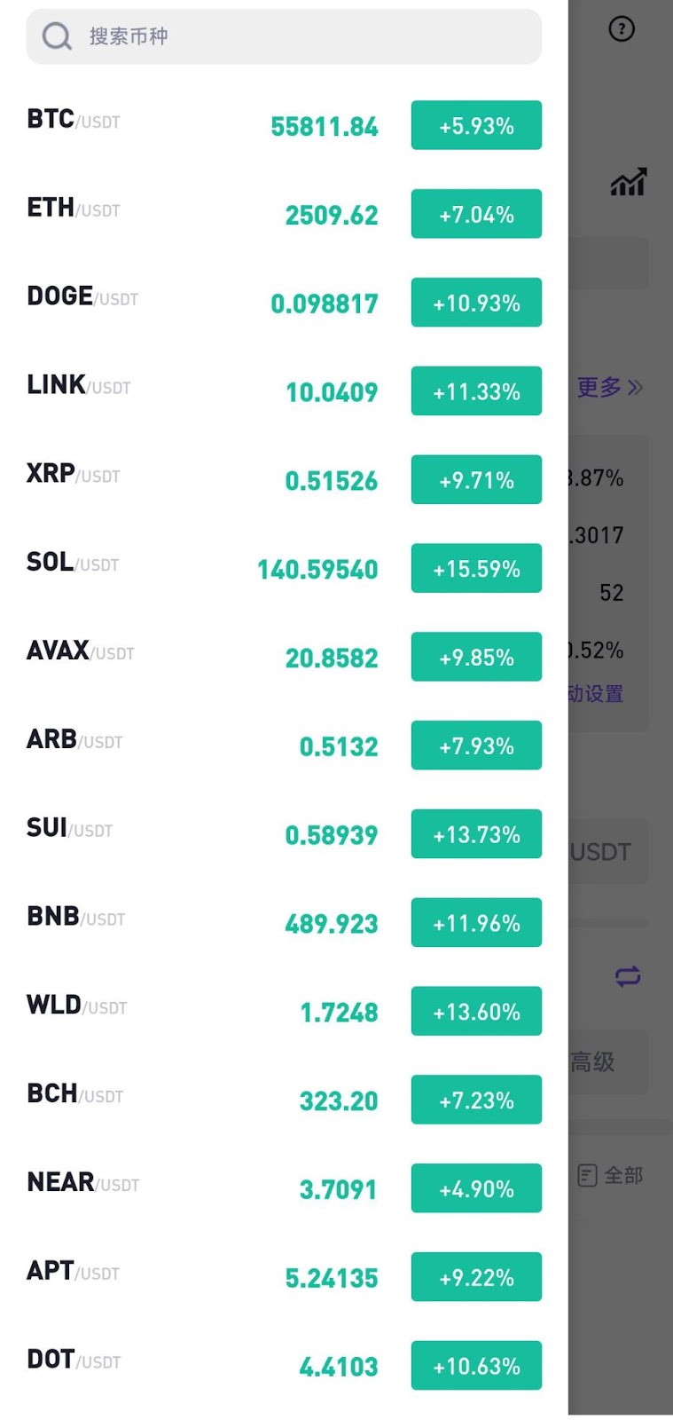Screen dimensions: 673x1420
Task: Open the 高级 advanced option
Action: [593, 1061]
